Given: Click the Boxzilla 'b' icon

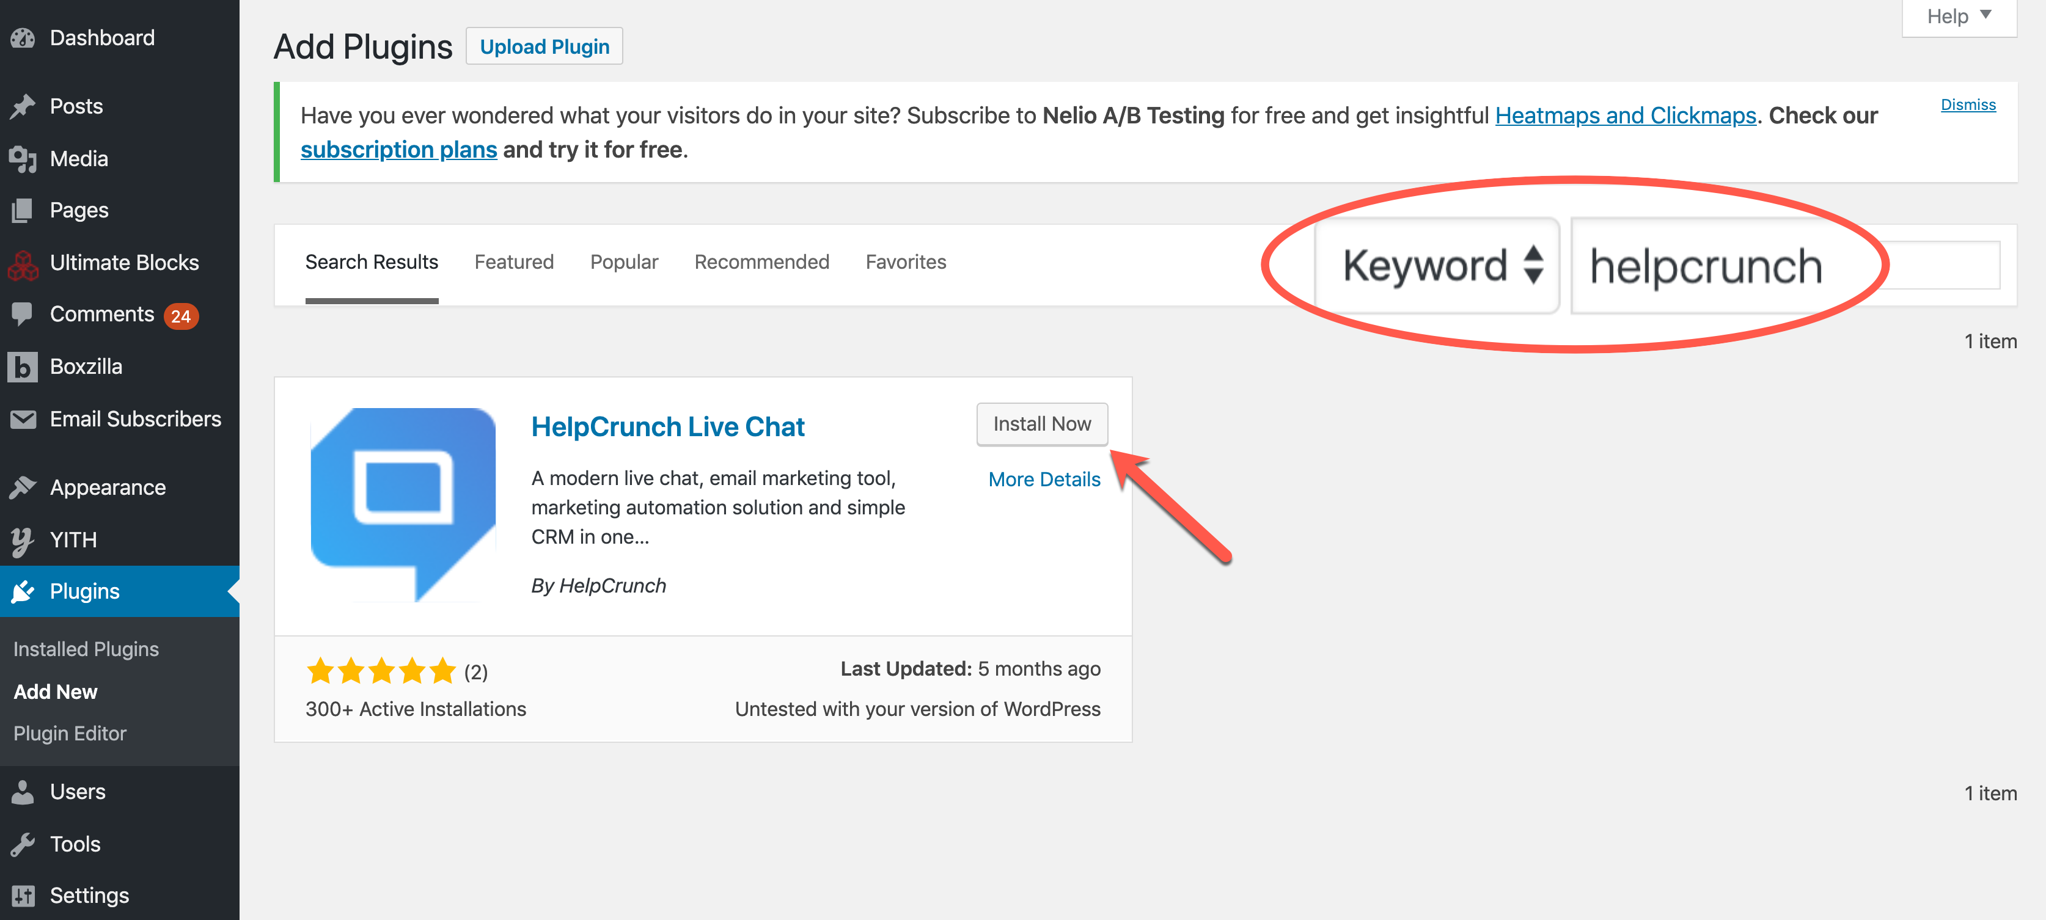Looking at the screenshot, I should 23,367.
